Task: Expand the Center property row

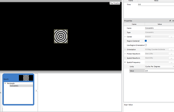Action: point(125,37)
